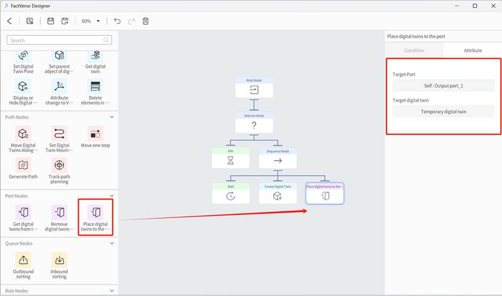Switch to the Condition tab

414,50
